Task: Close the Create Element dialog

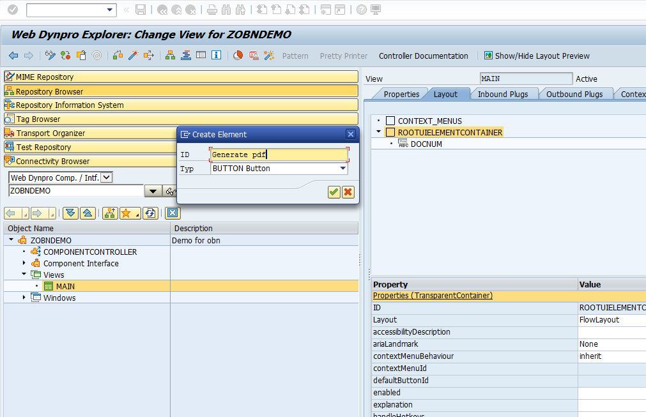Action: [x=351, y=134]
